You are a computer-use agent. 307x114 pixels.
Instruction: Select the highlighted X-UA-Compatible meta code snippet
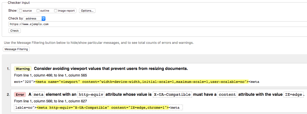(103, 108)
